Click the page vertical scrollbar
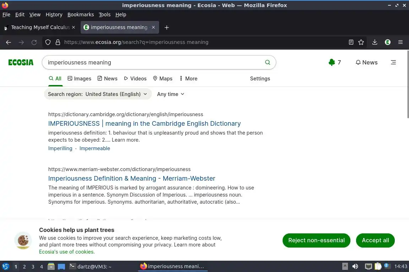Image resolution: width=409 pixels, height=272 pixels. [408, 84]
